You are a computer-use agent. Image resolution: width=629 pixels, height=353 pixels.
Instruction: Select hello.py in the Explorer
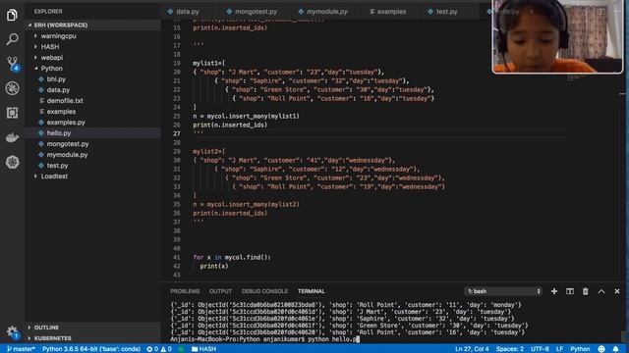[x=59, y=133]
